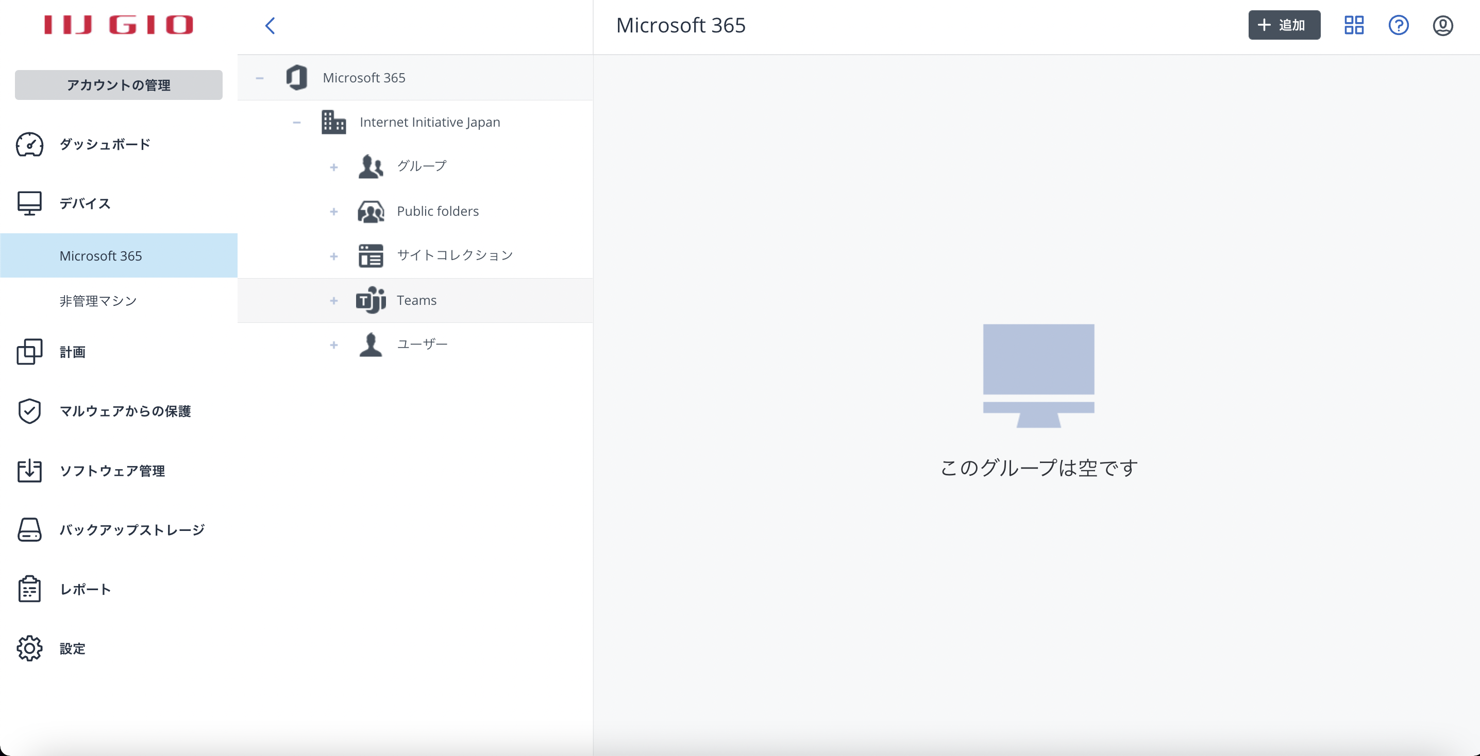This screenshot has height=756, width=1480.
Task: Expand the グループ node
Action: click(x=334, y=167)
